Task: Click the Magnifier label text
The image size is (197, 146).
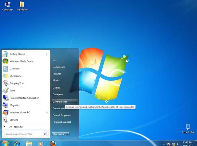Action: (15, 105)
